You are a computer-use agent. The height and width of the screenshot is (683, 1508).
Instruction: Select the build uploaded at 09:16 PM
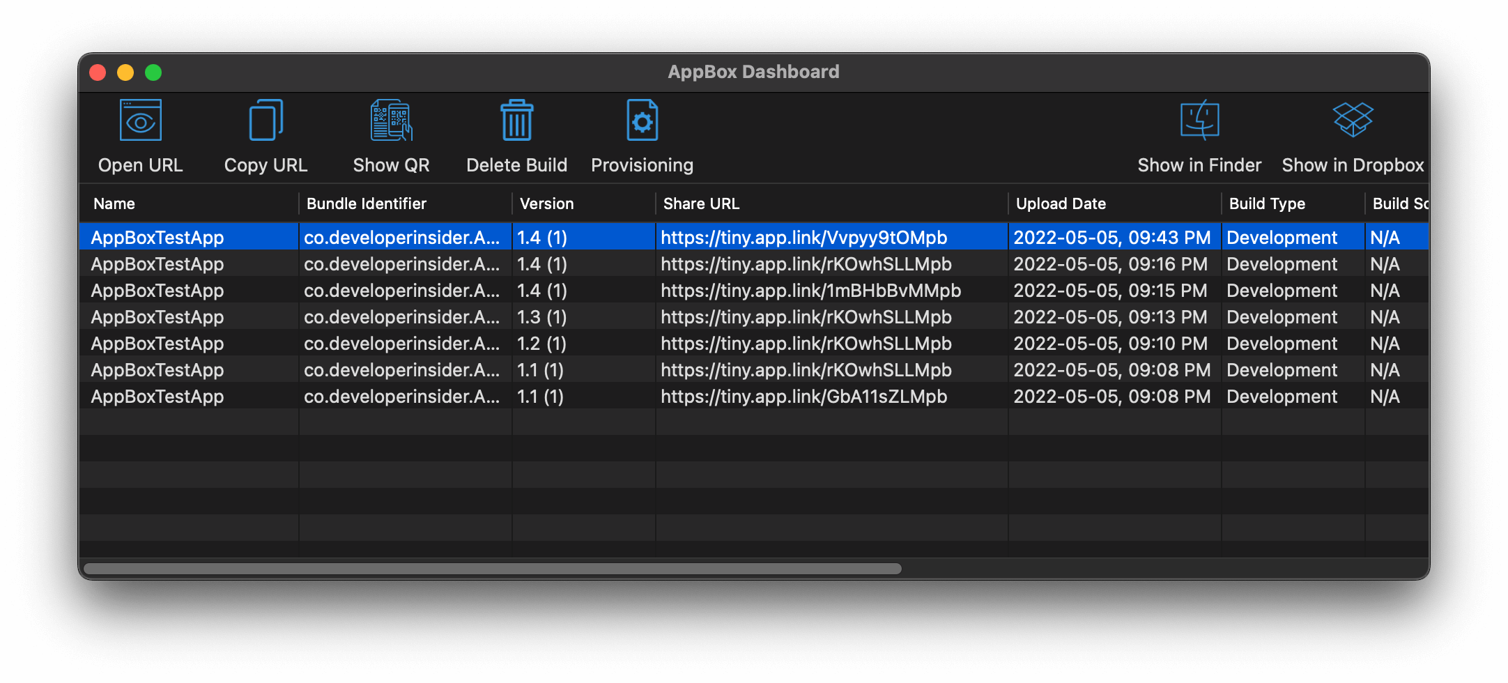point(1110,264)
